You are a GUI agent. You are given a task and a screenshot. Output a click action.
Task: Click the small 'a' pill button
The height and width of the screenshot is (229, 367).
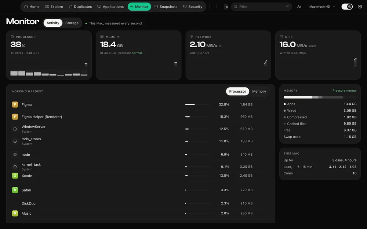coord(226,7)
